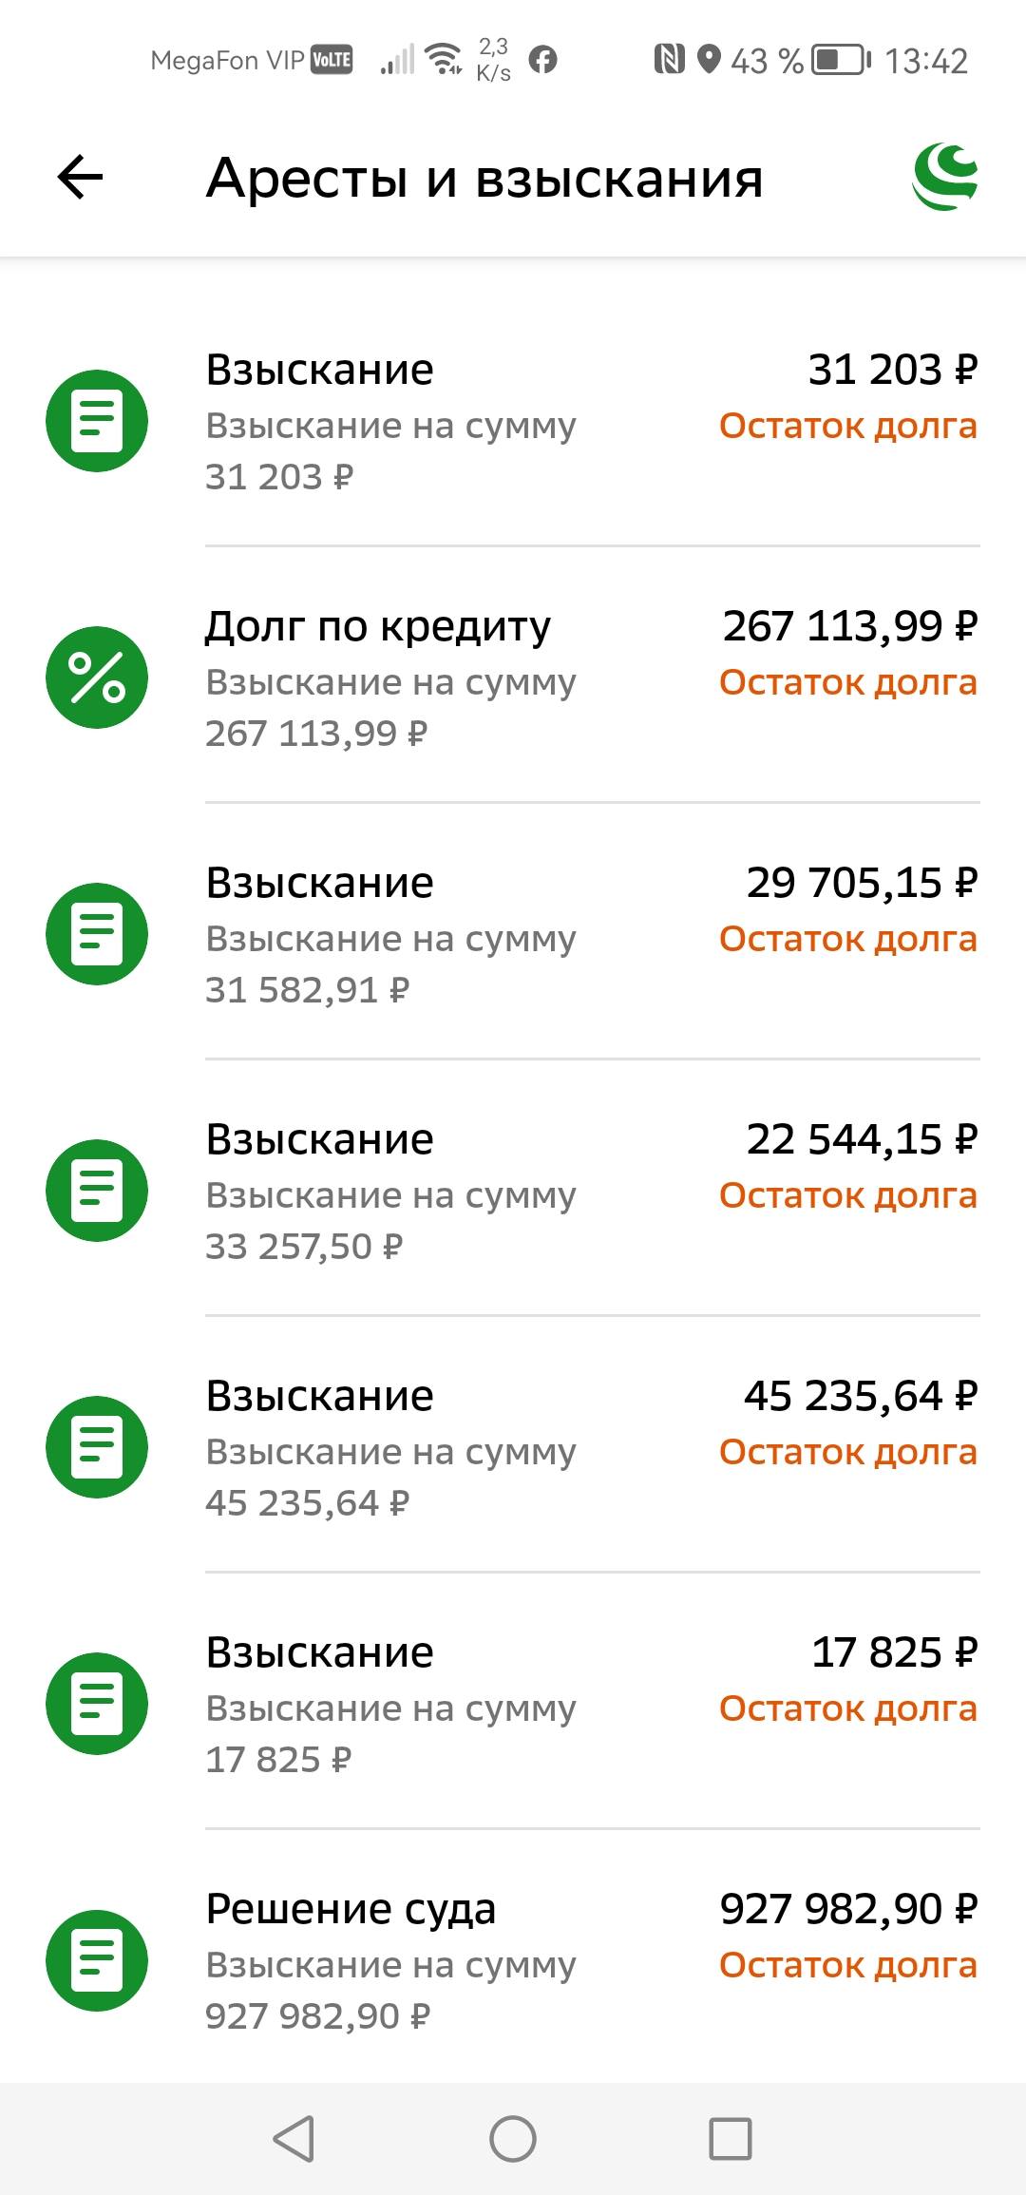Image resolution: width=1026 pixels, height=2195 pixels.
Task: Open Остаток долга for Долг по кредиту
Action: [x=848, y=682]
